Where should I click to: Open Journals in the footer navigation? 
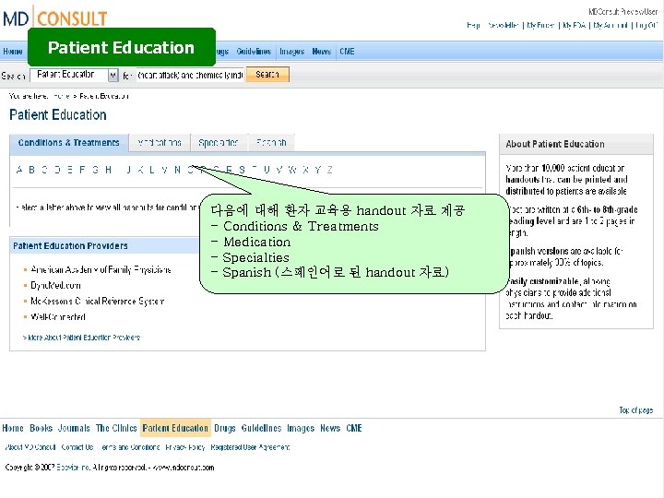[74, 428]
